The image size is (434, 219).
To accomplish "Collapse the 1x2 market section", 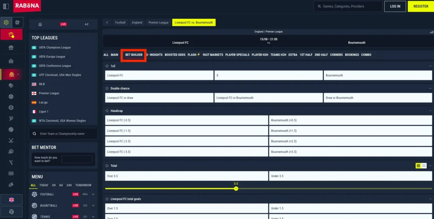I will tap(430, 66).
